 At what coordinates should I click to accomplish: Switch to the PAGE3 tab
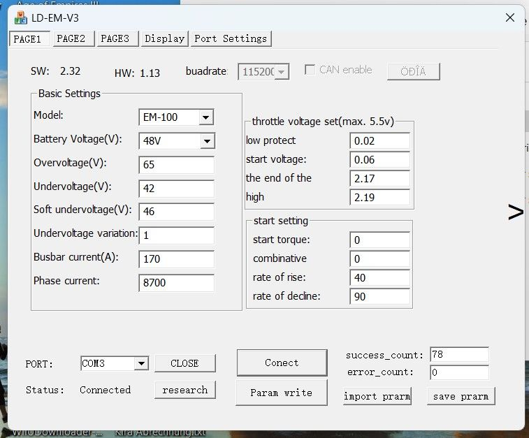click(115, 39)
